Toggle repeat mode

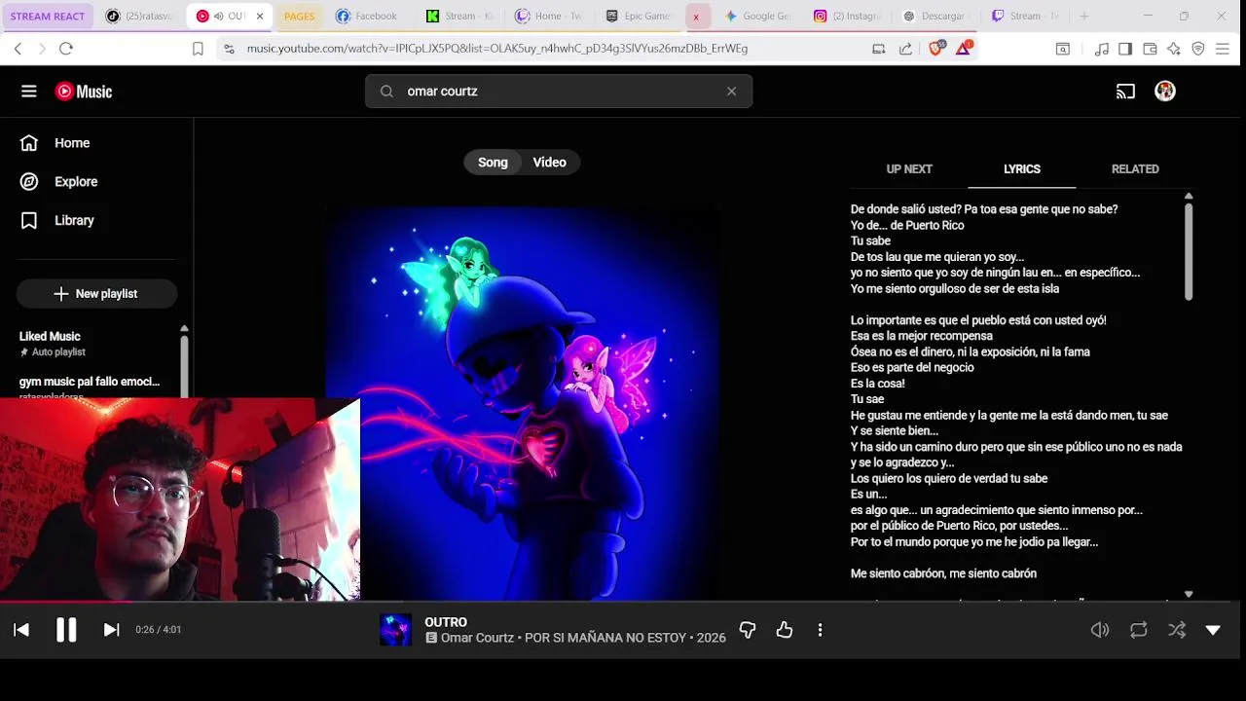(1138, 631)
